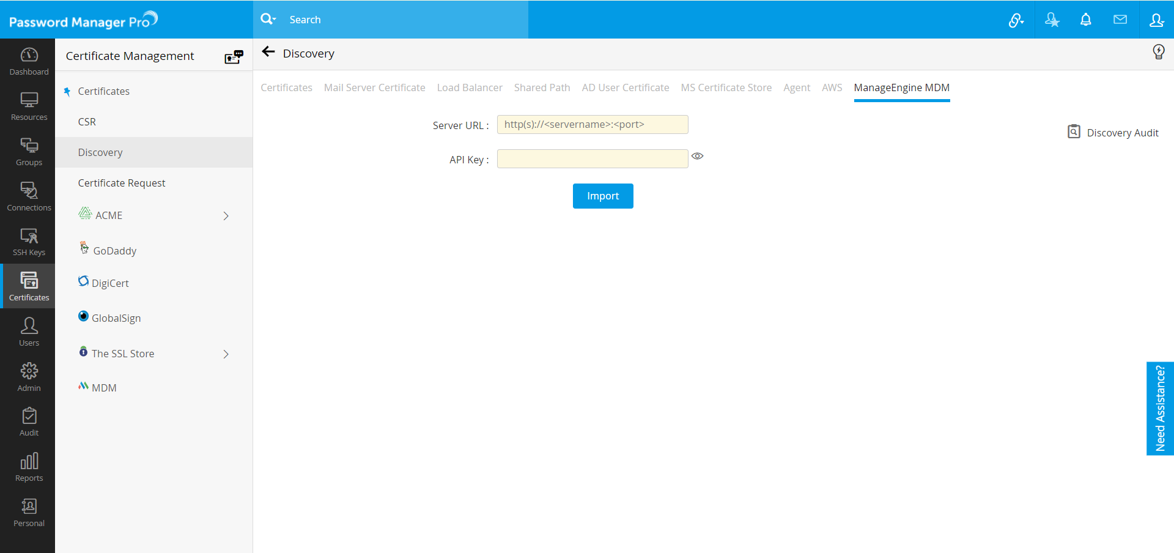Reveal the API Key using the eye toggle
Viewport: 1174px width, 553px height.
coord(698,157)
